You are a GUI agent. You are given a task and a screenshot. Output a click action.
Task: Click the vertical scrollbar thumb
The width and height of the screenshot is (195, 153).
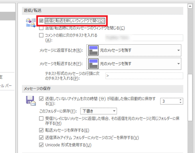(190, 98)
